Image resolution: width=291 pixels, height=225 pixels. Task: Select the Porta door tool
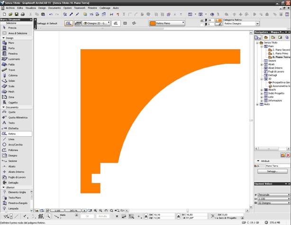[11, 48]
